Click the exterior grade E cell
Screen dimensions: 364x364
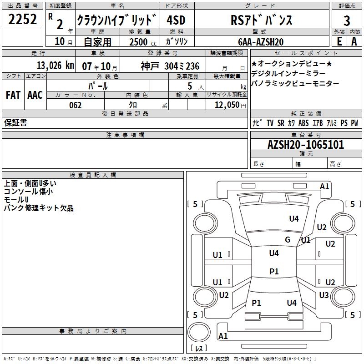point(339,41)
